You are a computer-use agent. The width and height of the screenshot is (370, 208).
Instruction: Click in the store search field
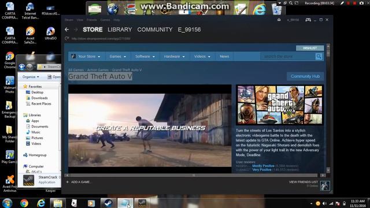[288, 57]
